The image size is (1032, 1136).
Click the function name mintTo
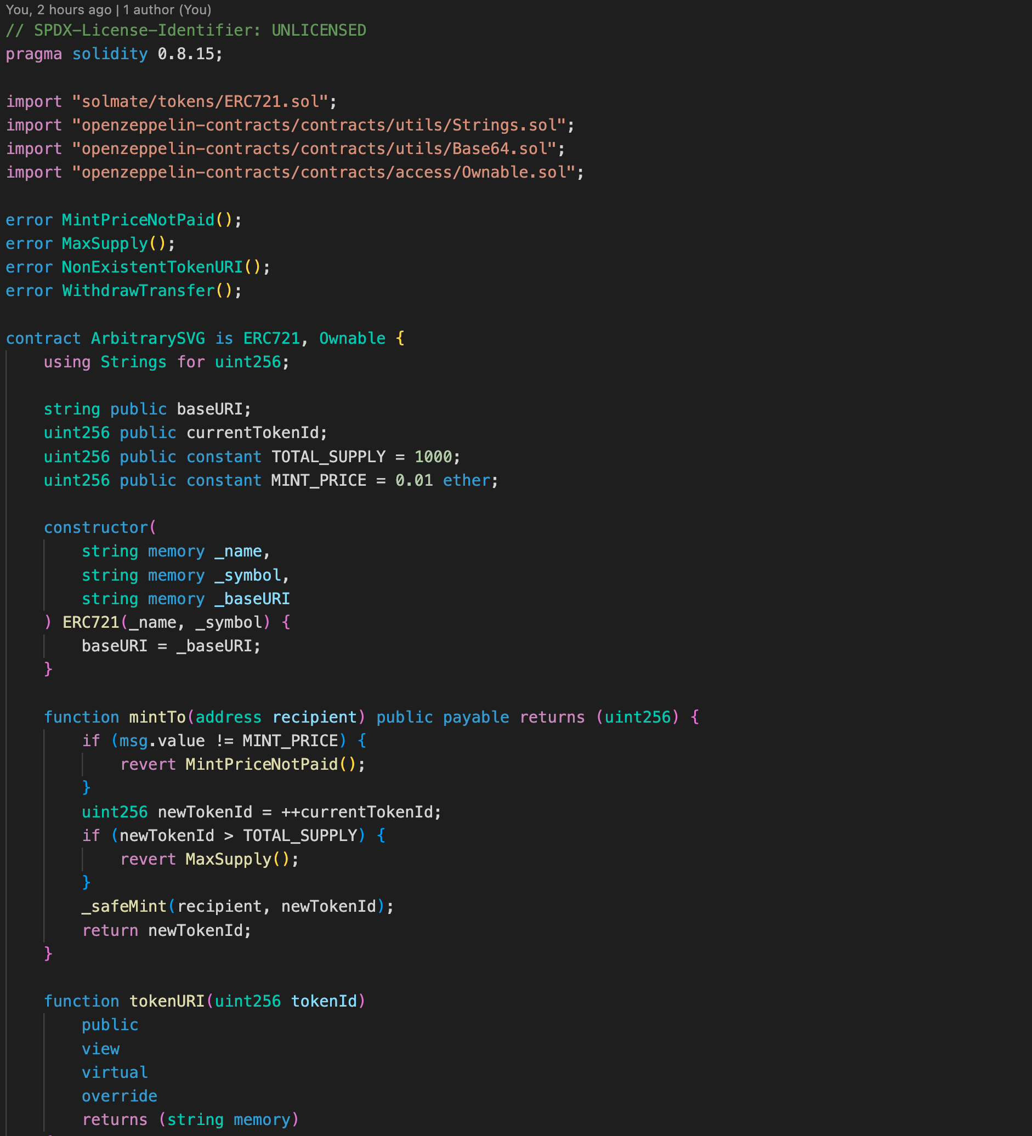(x=157, y=717)
